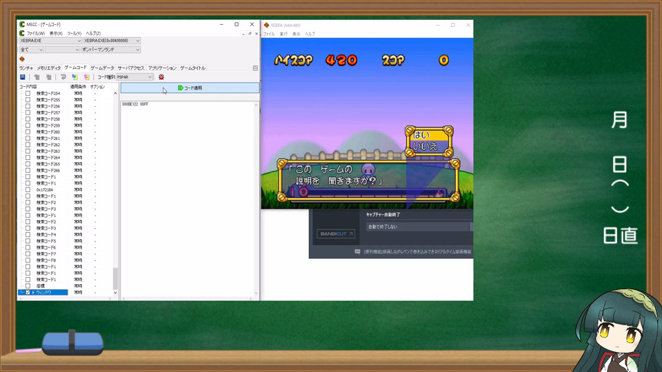Viewport: 662px width, 372px height.
Task: Check the box for 検索コード254
Action: [28, 94]
